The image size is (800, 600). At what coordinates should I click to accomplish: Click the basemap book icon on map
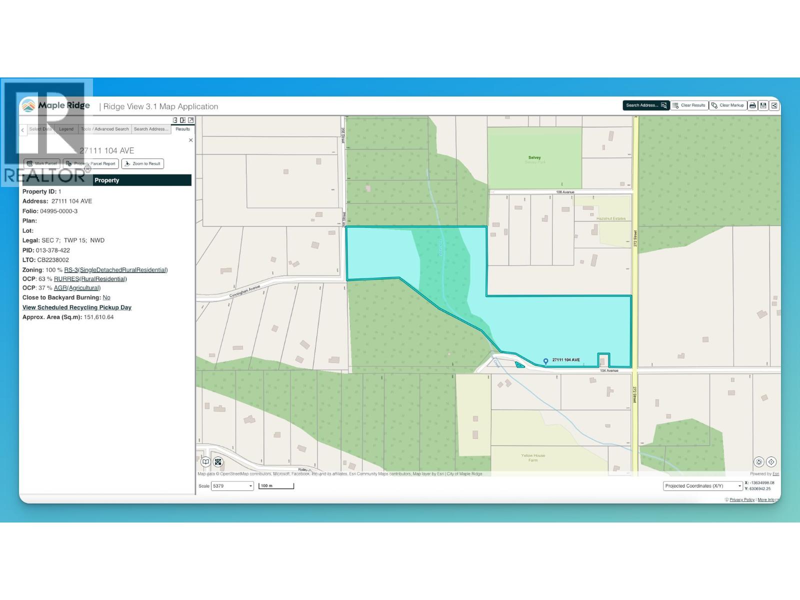[205, 462]
